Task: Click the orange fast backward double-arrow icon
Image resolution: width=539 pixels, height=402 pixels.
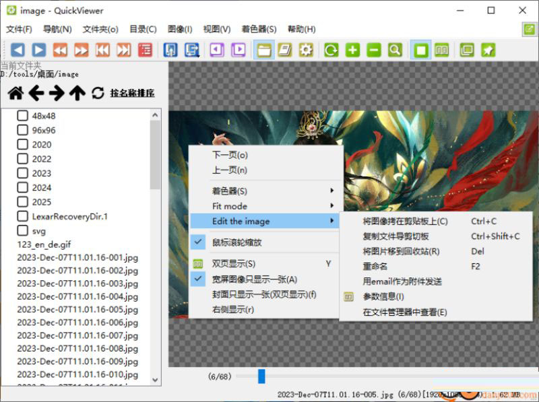Action: tap(60, 50)
